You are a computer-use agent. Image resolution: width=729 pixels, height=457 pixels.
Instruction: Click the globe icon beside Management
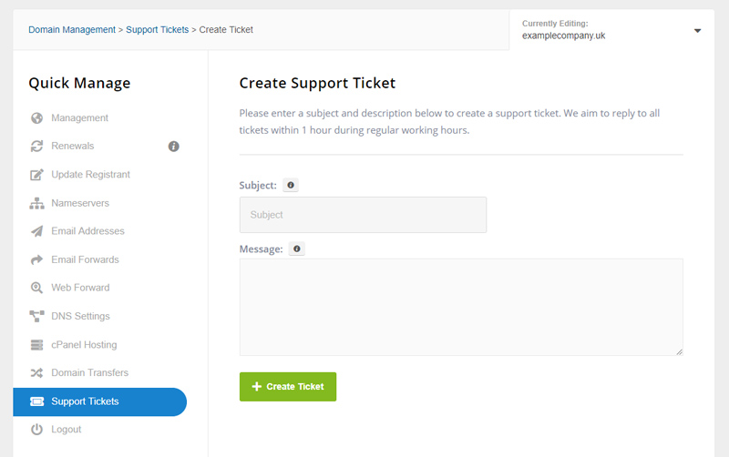pos(37,118)
